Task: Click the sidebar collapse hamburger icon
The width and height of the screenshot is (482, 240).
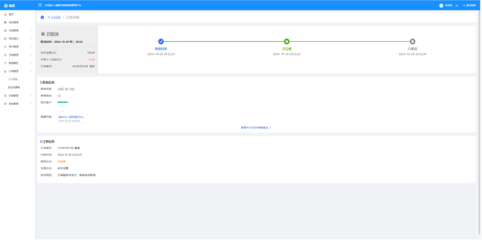Action: pyautogui.click(x=39, y=5)
